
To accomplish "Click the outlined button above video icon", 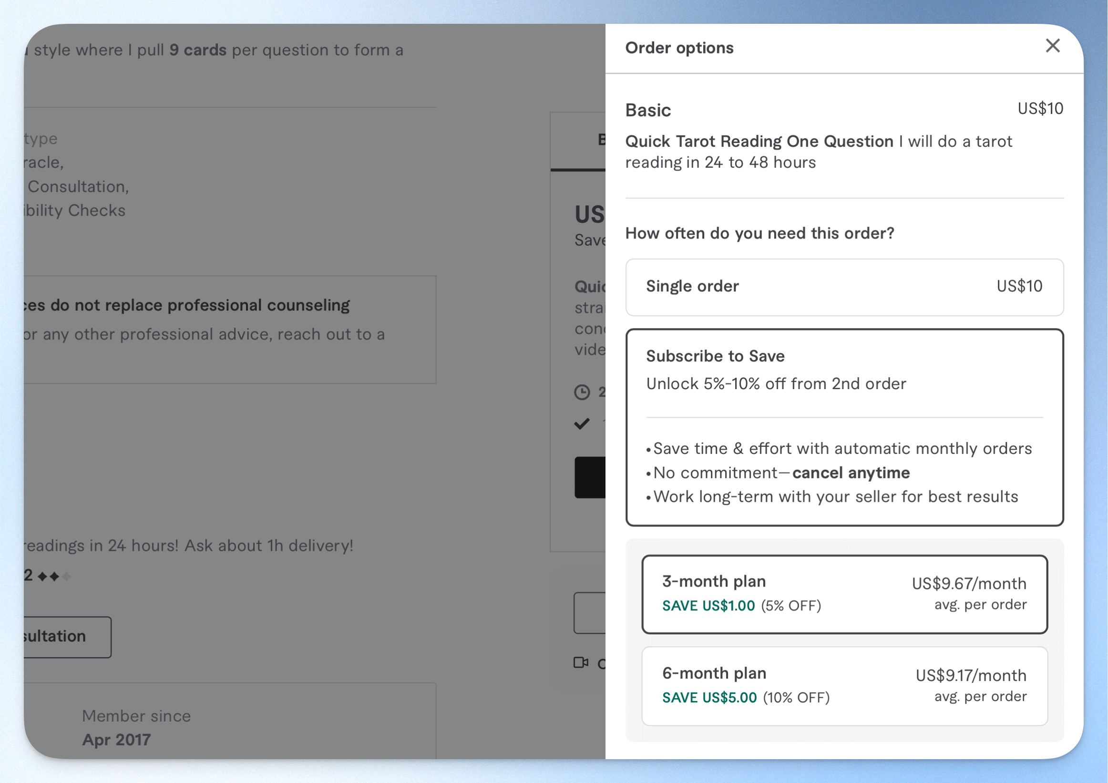I will click(x=590, y=613).
